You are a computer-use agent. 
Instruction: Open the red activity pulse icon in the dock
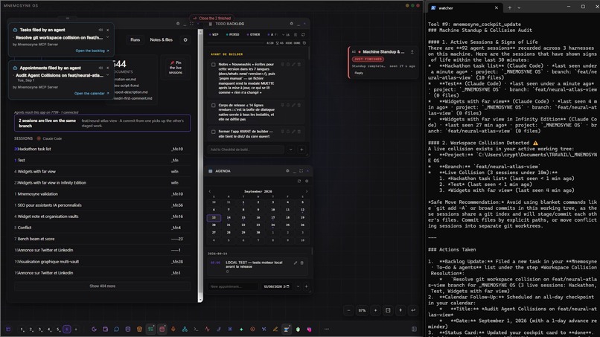coord(208,329)
